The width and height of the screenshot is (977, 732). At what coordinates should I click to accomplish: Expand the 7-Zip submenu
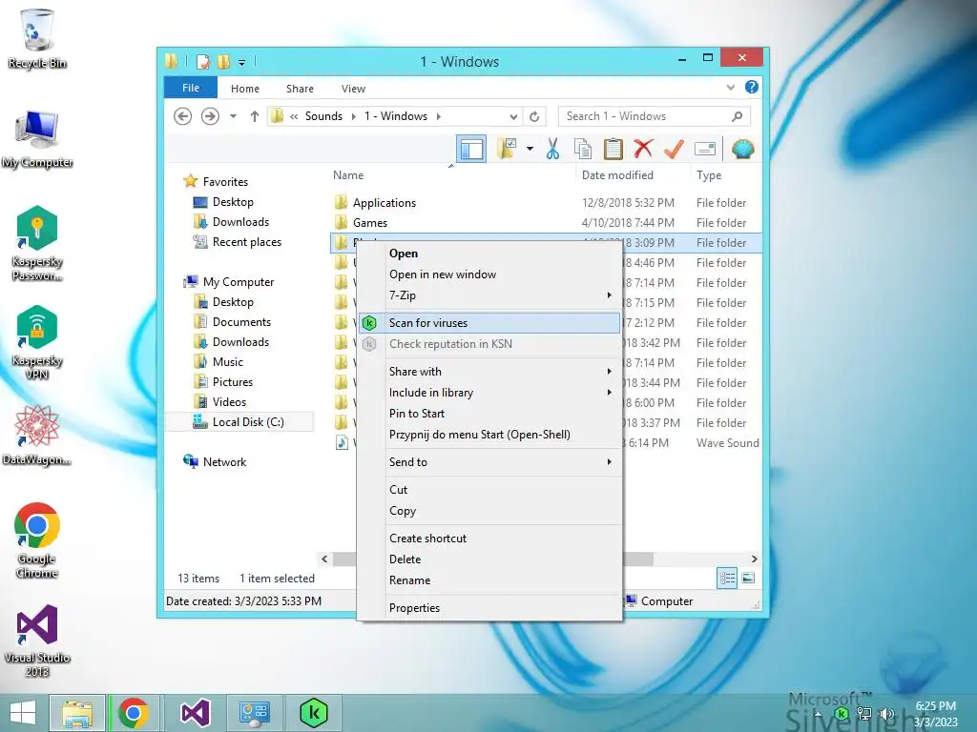489,295
